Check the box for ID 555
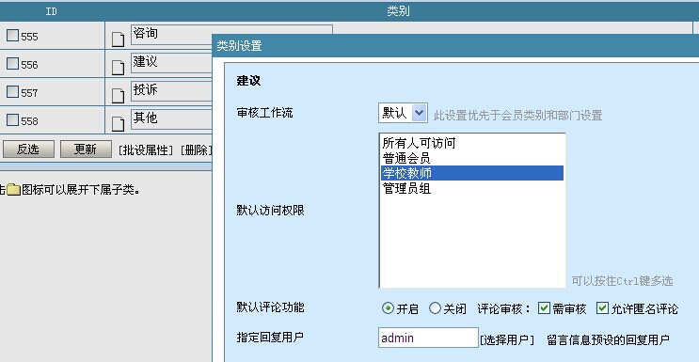This screenshot has height=362, width=699. click(x=12, y=36)
